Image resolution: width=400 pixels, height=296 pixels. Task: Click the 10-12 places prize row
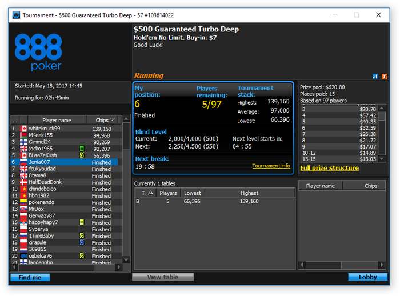[339, 153]
